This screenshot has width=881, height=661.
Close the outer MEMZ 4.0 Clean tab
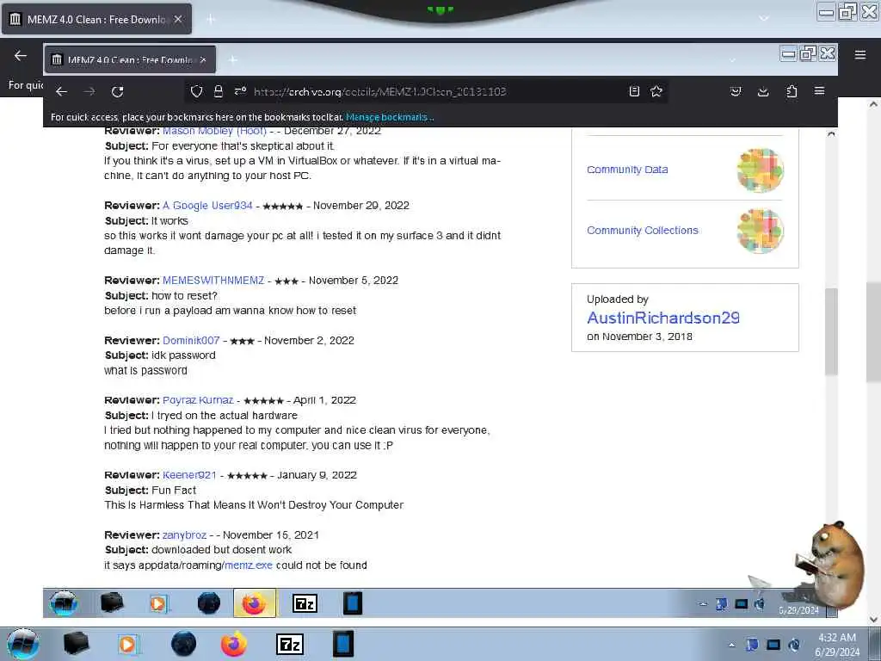178,19
